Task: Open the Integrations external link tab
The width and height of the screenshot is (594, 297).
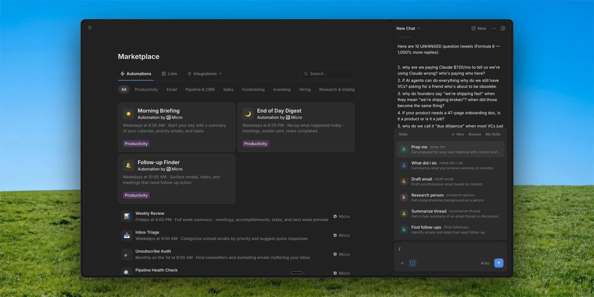Action: 204,74
